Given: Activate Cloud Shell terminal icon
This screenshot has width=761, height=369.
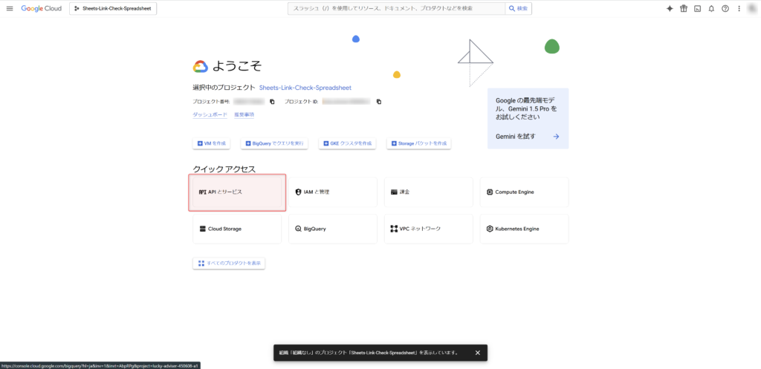Looking at the screenshot, I should [x=697, y=8].
